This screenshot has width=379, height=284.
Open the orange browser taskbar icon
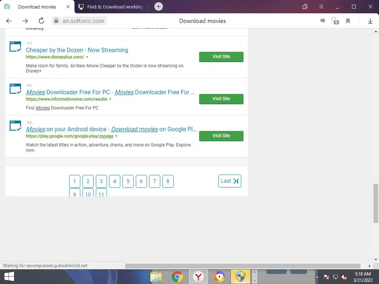[x=219, y=277]
